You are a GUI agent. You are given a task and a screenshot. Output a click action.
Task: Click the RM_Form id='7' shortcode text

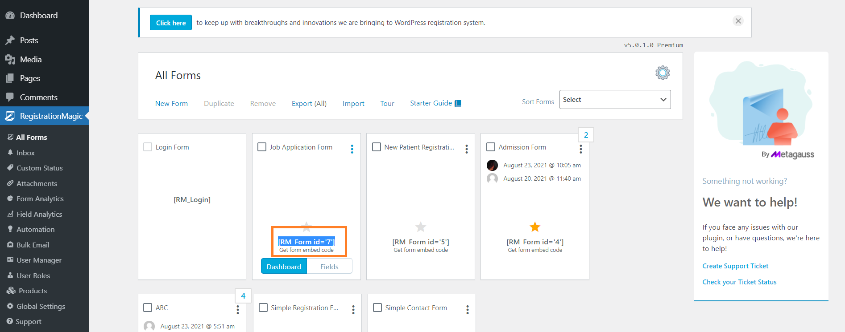click(x=307, y=242)
